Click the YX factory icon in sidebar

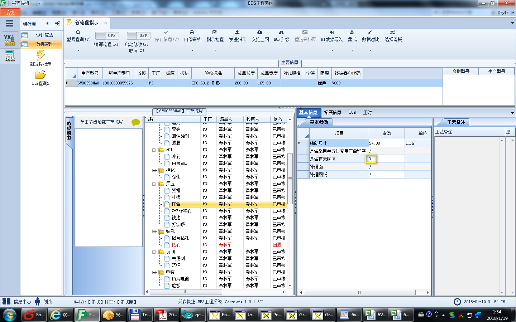point(10,40)
